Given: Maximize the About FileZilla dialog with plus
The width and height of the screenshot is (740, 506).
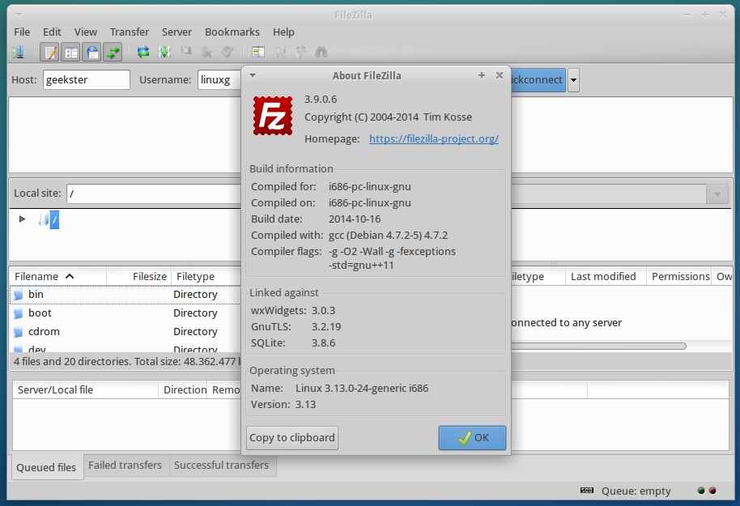Looking at the screenshot, I should 482,75.
